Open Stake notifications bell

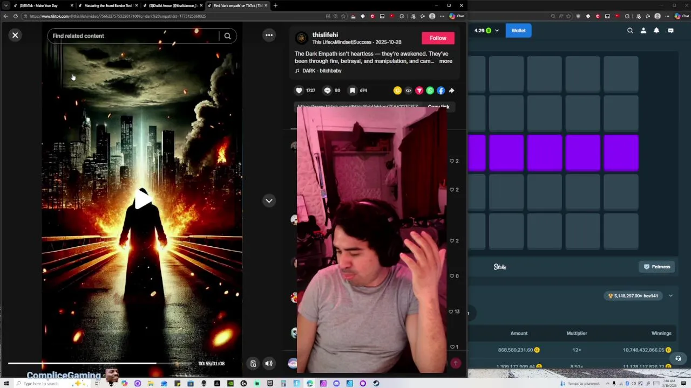656,31
